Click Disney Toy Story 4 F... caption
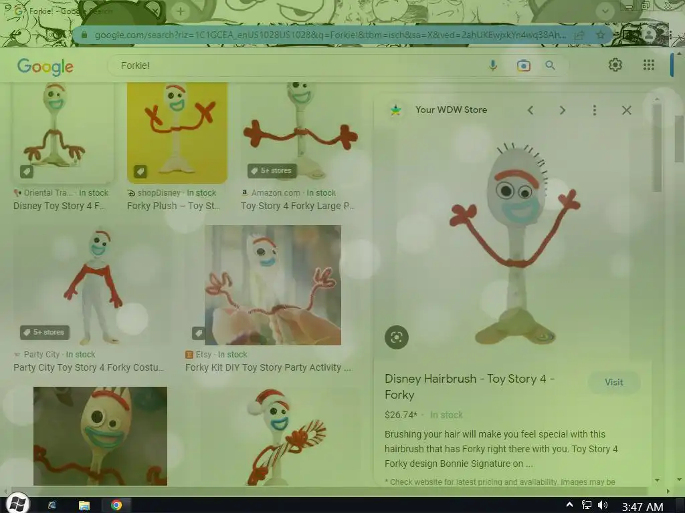This screenshot has width=685, height=513. point(59,206)
